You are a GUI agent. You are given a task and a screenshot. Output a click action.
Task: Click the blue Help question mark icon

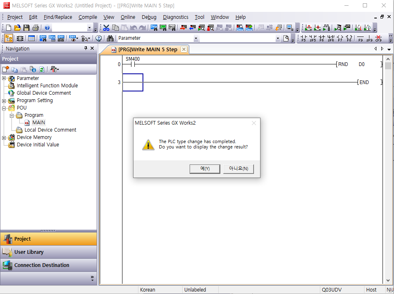[x=47, y=27]
